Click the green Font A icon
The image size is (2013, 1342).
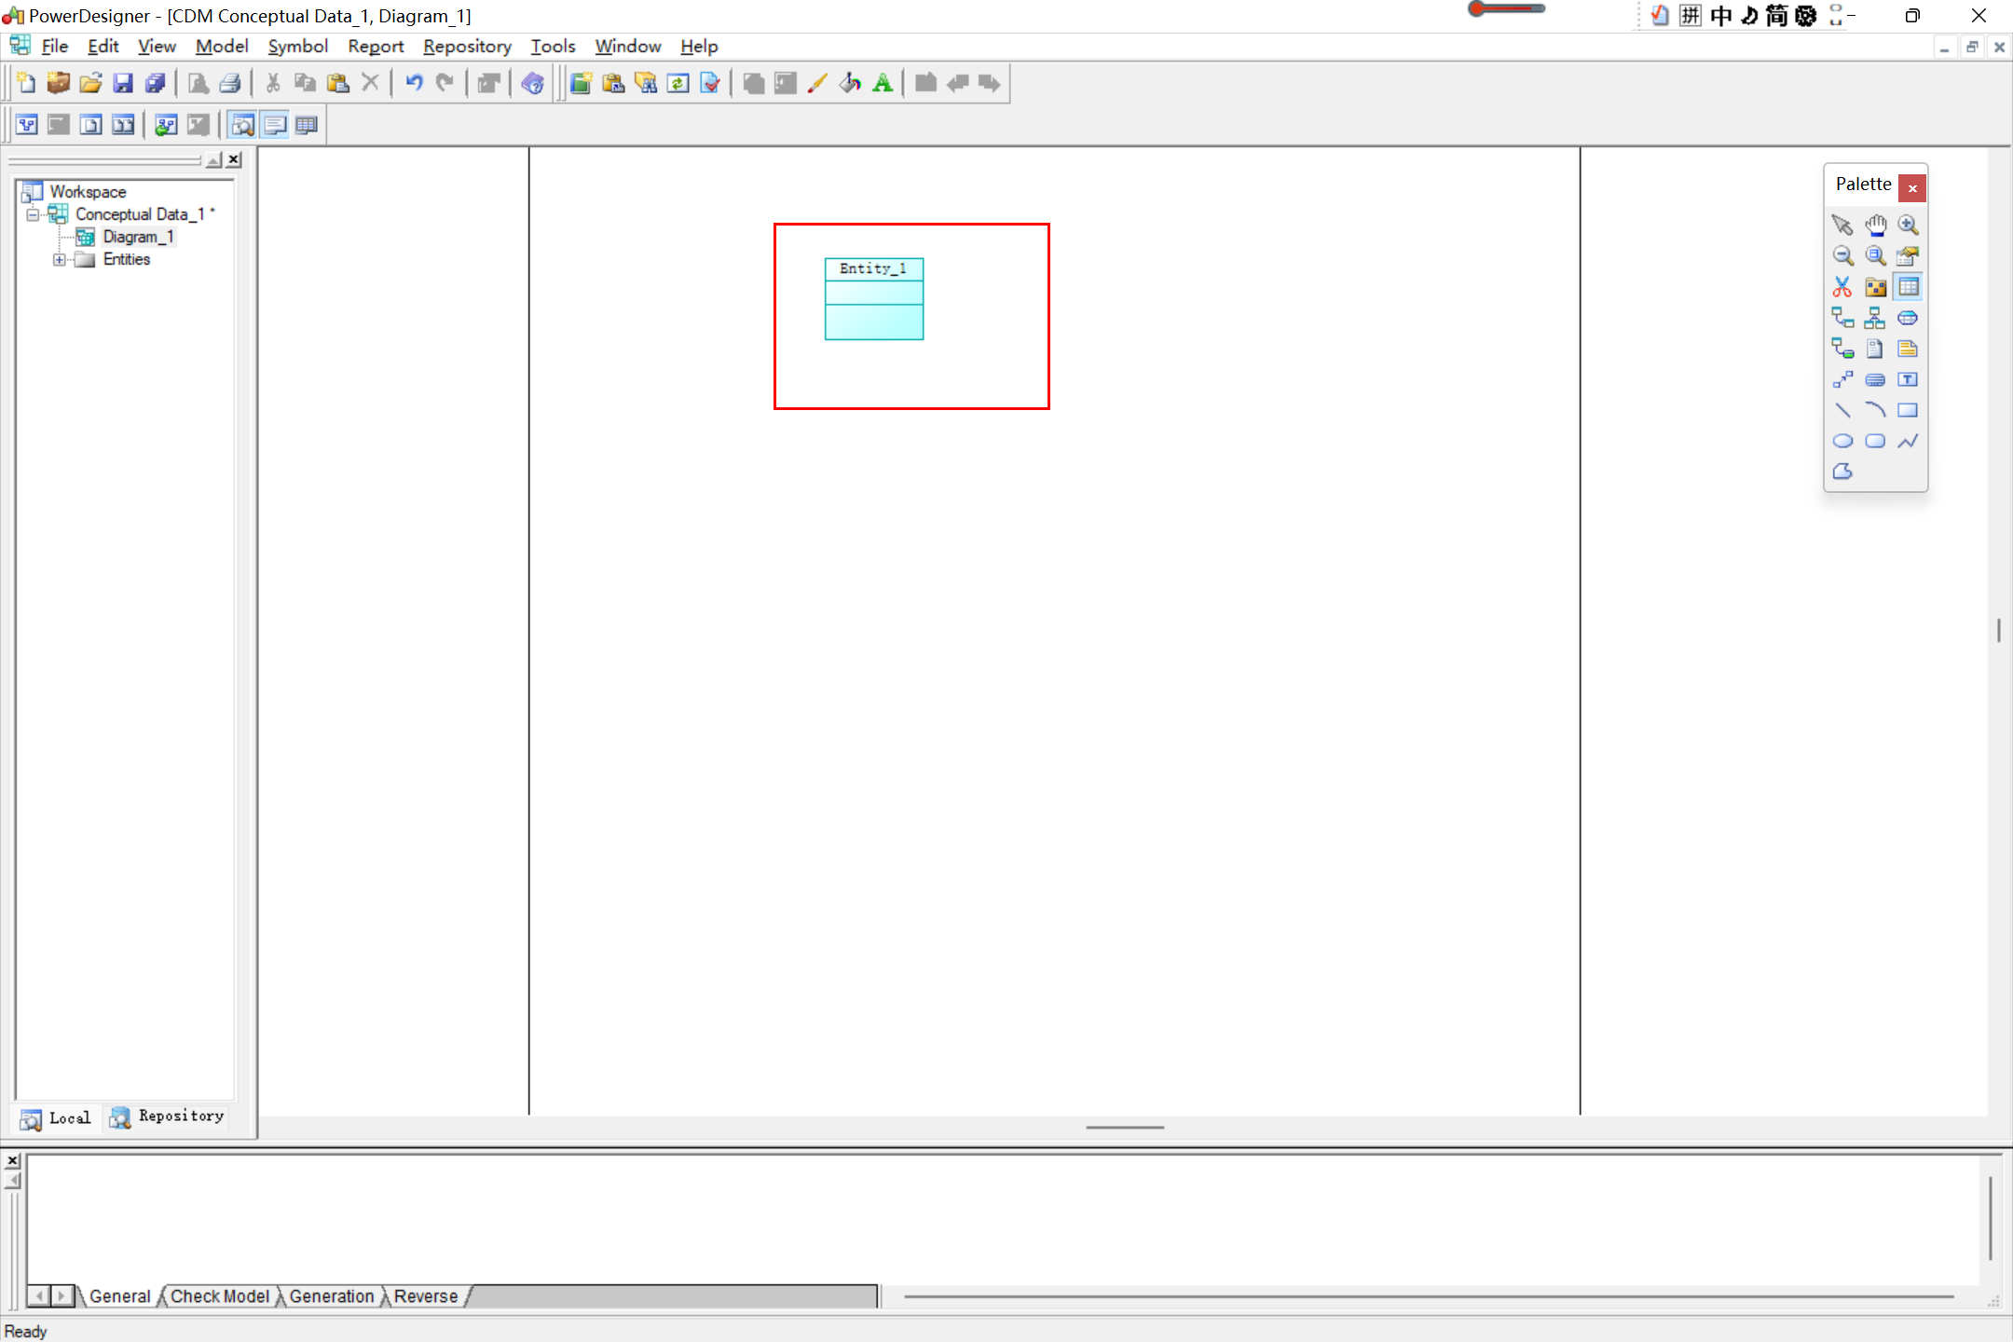click(x=883, y=83)
